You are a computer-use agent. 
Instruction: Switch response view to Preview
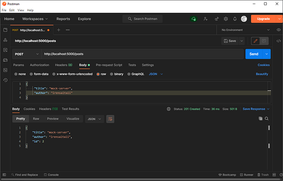tap(53, 119)
